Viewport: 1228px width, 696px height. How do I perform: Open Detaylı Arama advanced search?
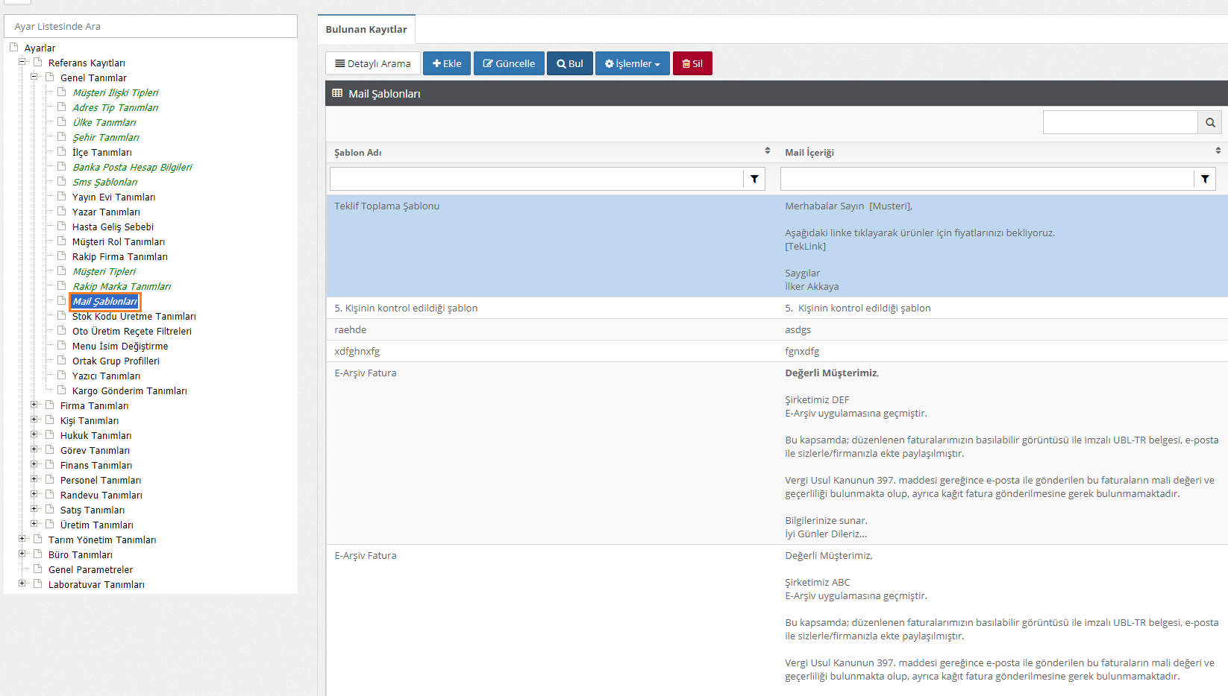pyautogui.click(x=373, y=63)
